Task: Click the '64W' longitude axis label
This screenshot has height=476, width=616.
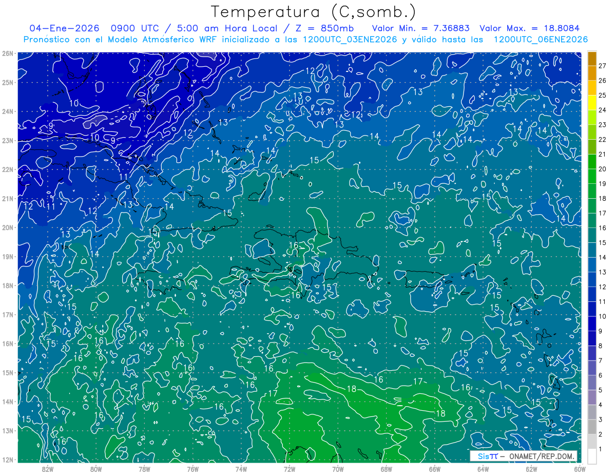Action: coord(483,469)
